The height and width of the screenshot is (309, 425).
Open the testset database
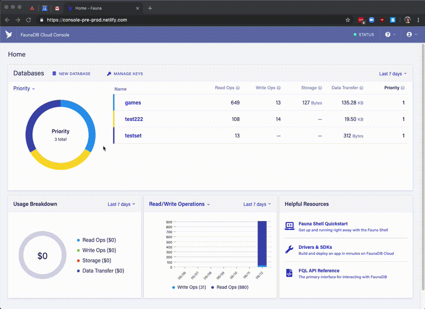(133, 136)
